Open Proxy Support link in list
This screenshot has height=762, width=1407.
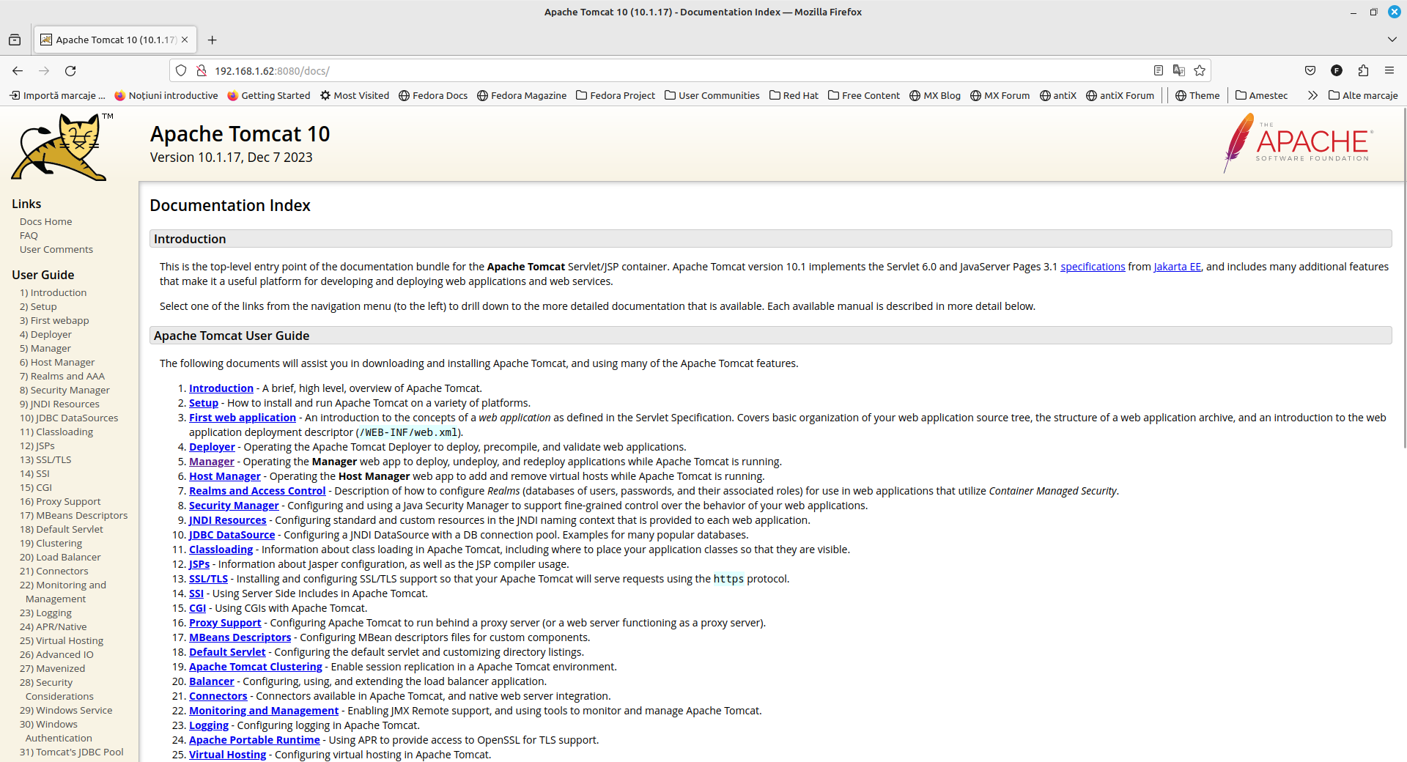coord(225,623)
